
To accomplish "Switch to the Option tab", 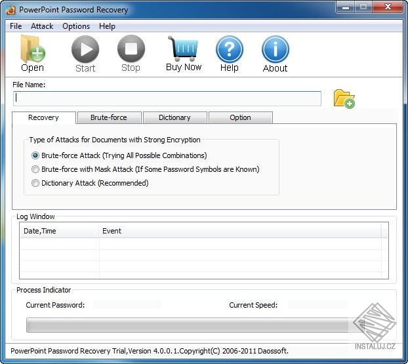I will tap(241, 117).
